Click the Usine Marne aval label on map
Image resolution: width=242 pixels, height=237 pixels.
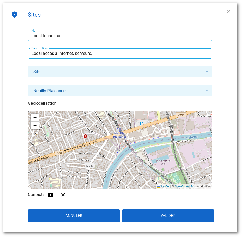(x=163, y=162)
